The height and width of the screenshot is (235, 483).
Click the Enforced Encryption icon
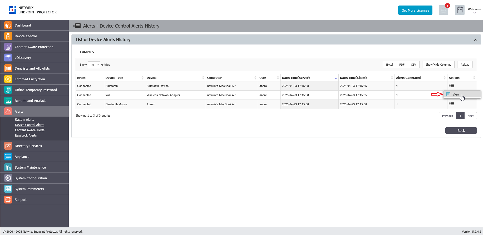(8, 79)
